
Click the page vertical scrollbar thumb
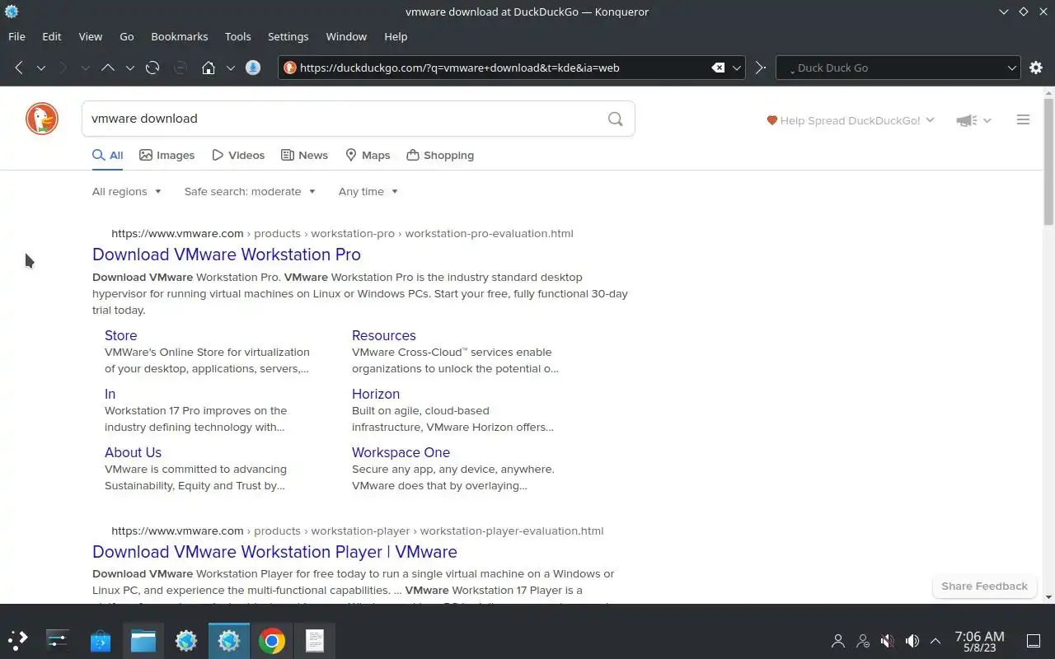point(1048,161)
